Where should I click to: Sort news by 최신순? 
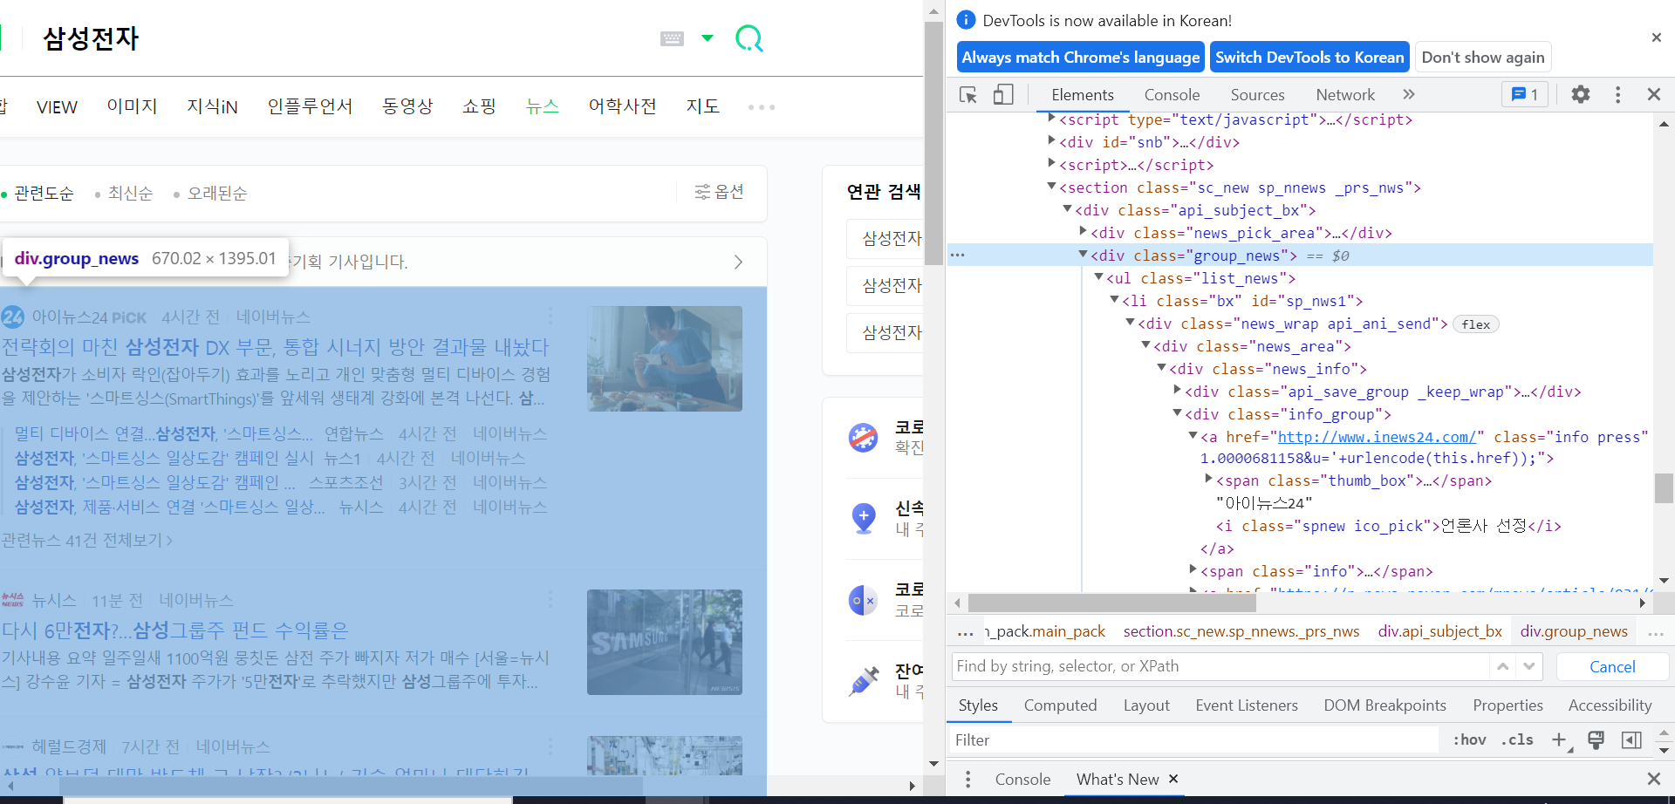[x=130, y=194]
